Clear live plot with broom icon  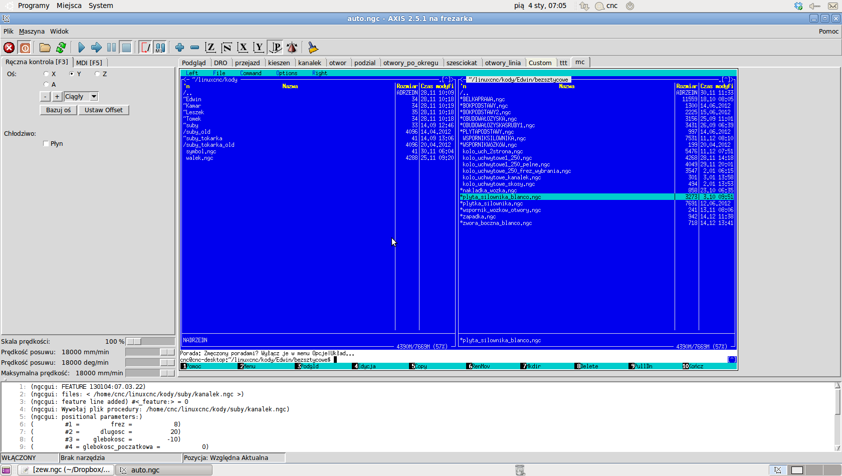313,48
